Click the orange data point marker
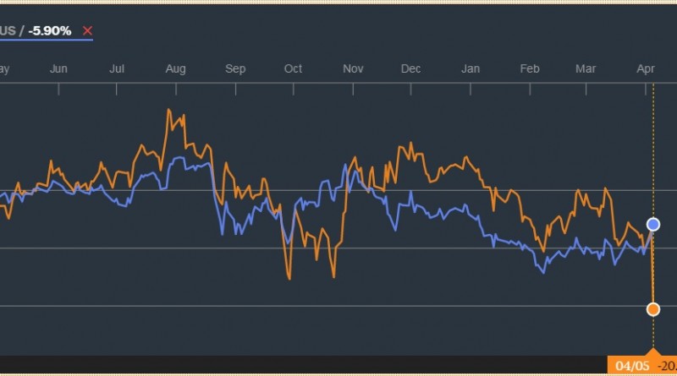The width and height of the screenshot is (677, 376). coord(652,309)
